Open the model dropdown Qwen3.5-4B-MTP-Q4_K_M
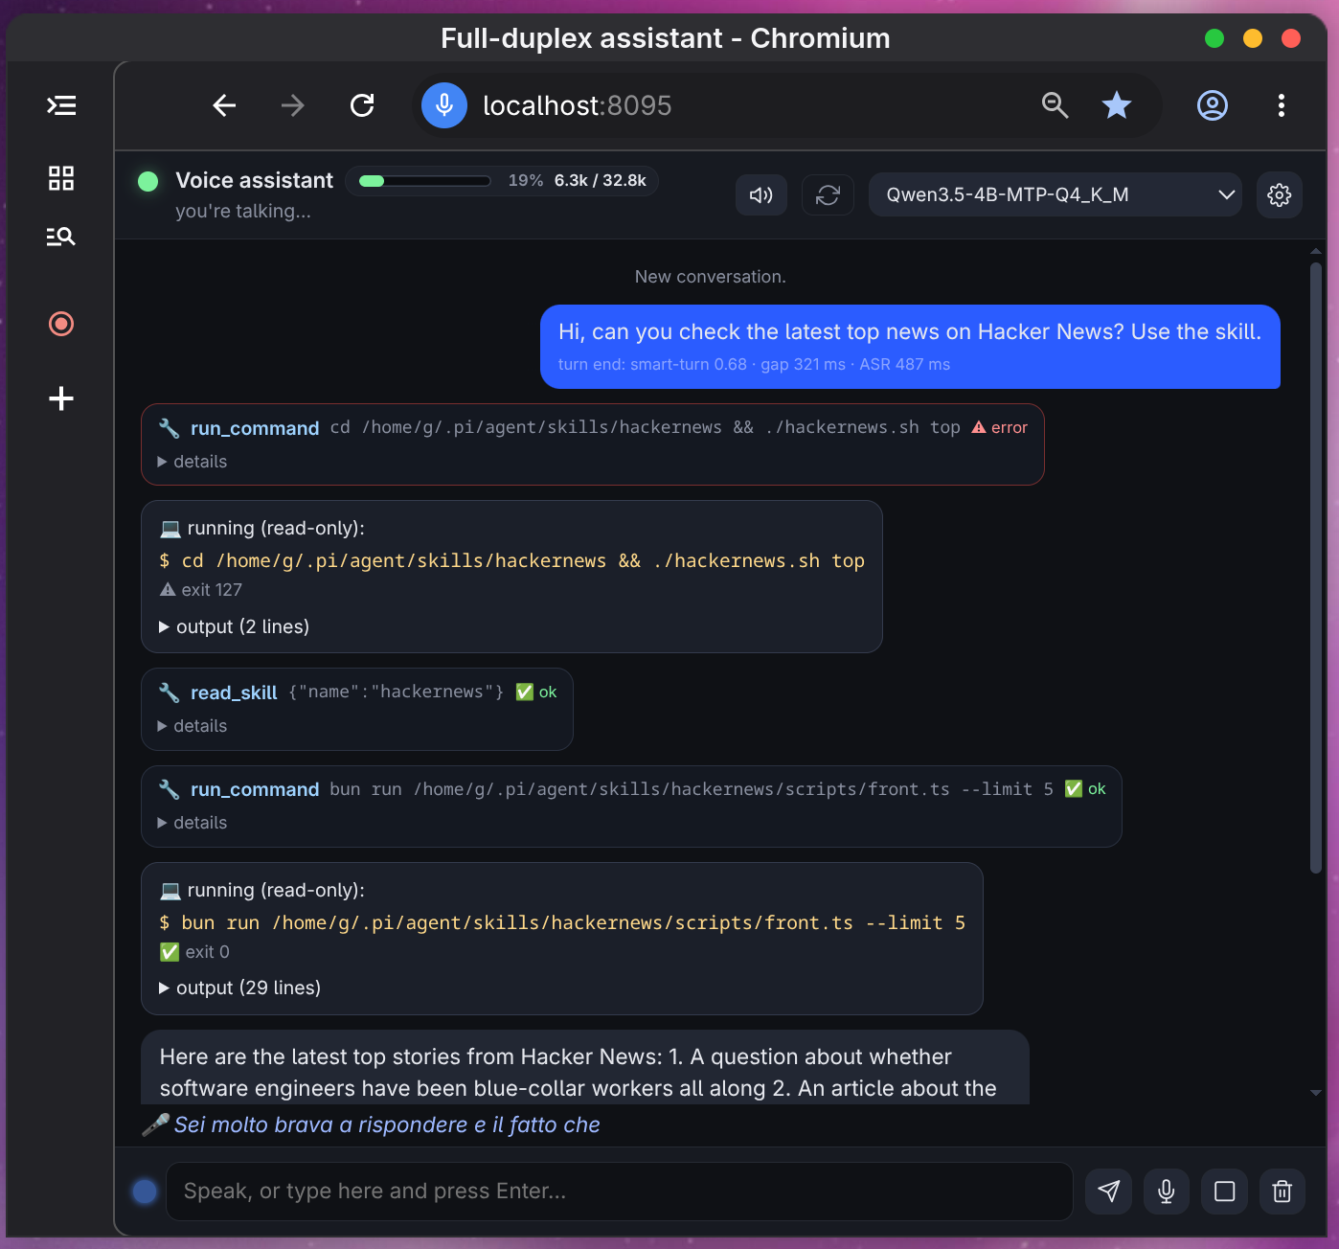The width and height of the screenshot is (1339, 1249). pos(1055,195)
